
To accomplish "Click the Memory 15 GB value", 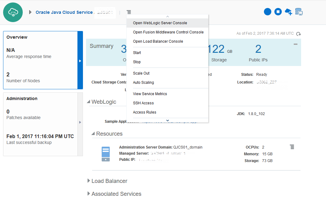I will 267,154.
